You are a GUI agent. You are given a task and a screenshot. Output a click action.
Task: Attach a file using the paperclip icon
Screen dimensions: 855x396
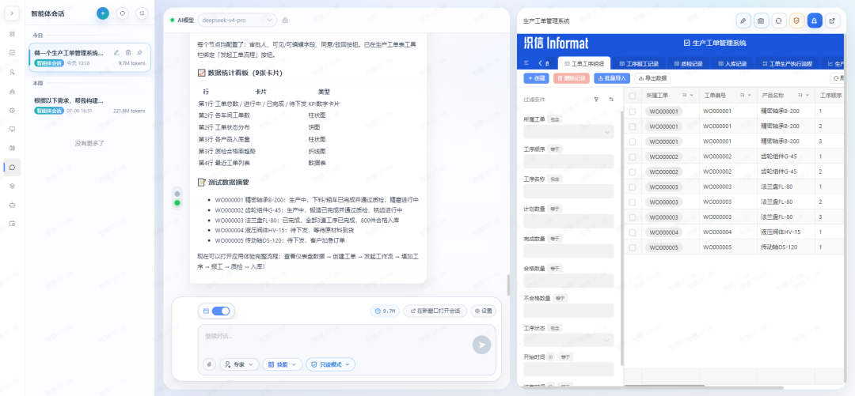coord(209,364)
